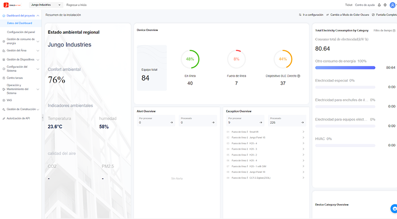Click exception row 02 Jungo Panel 10

point(265,138)
